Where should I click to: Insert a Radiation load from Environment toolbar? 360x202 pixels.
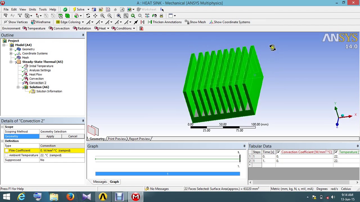click(82, 28)
